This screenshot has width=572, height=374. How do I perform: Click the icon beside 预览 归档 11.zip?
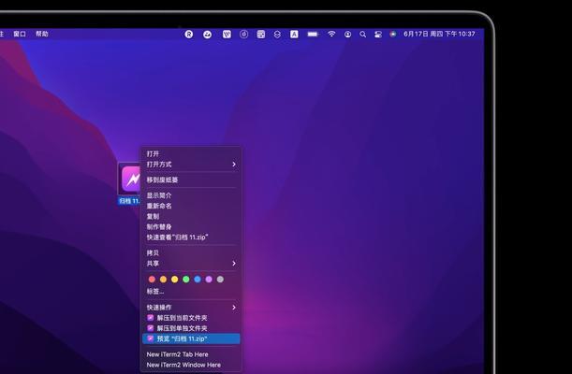coord(150,338)
